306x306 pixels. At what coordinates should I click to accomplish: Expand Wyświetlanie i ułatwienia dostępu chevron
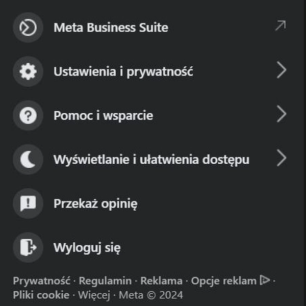pyautogui.click(x=282, y=158)
